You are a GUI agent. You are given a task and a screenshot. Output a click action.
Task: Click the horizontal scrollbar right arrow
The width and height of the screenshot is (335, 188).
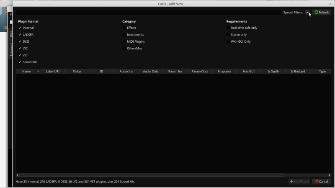coord(330,175)
